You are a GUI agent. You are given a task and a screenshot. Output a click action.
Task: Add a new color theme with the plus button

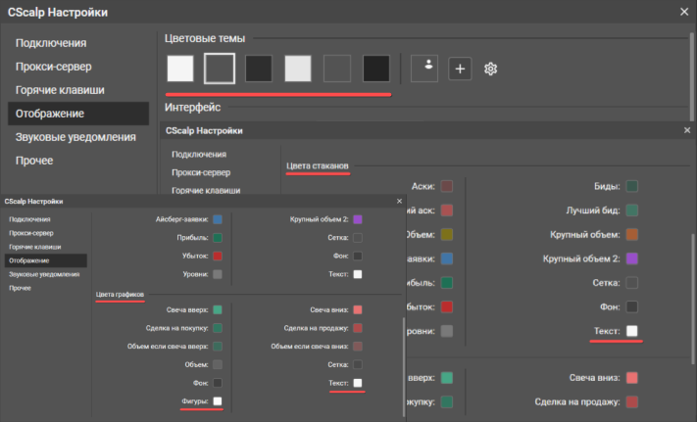460,69
